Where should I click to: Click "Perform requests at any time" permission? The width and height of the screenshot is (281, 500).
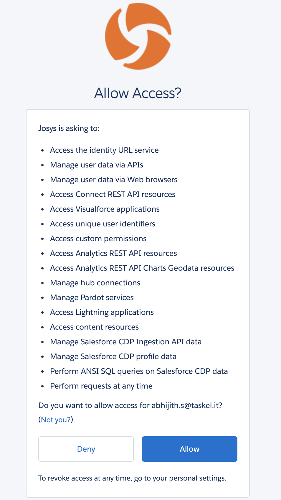tap(101, 386)
